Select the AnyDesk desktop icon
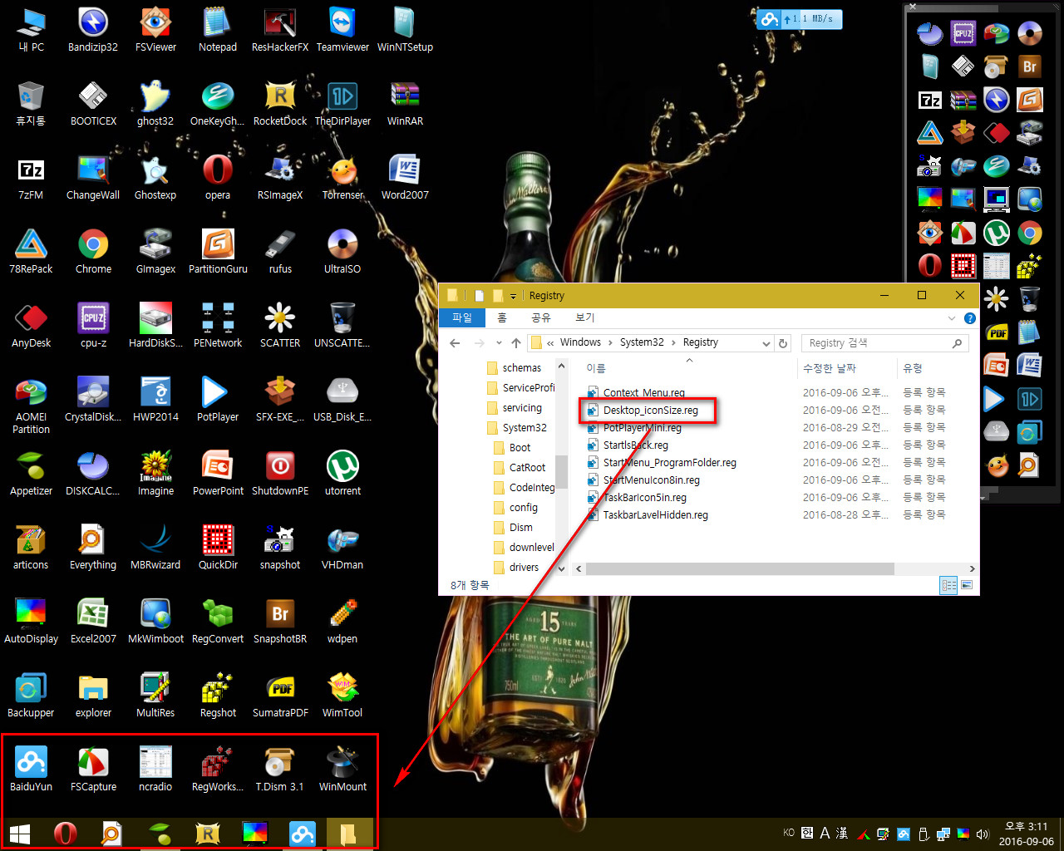This screenshot has width=1064, height=851. click(x=31, y=326)
